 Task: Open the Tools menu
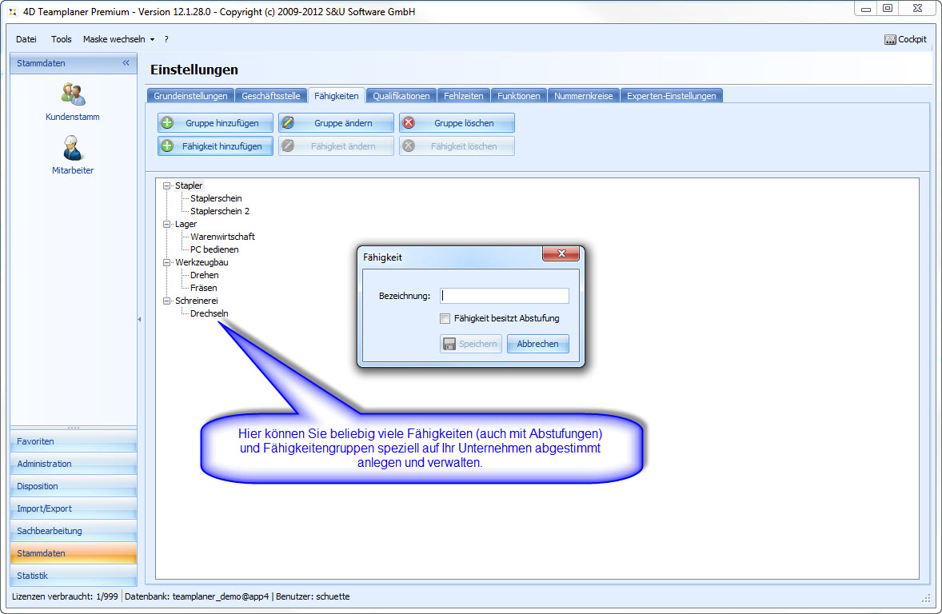(x=62, y=39)
